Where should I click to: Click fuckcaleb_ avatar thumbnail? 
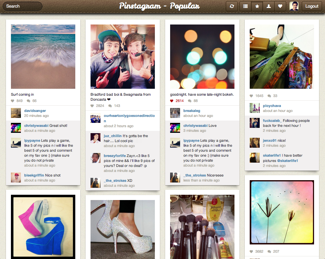pyautogui.click(x=255, y=123)
